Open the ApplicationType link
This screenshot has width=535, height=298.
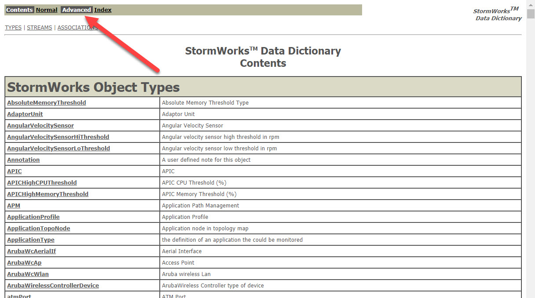[31, 240]
